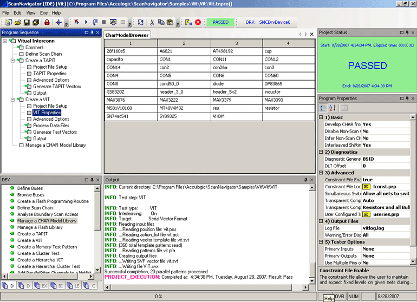Click the blue Refresh arrows icon
This screenshot has height=302, width=417.
(140, 22)
